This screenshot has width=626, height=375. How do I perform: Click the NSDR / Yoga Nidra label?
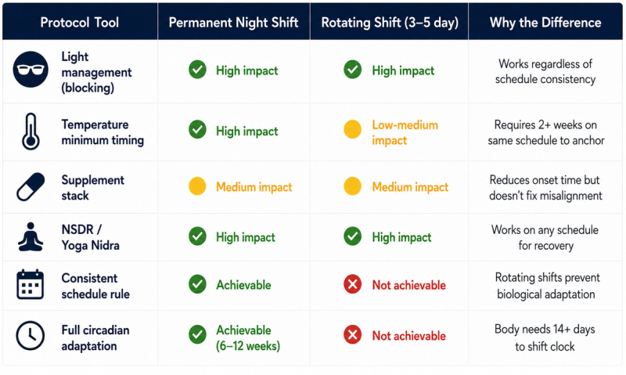(91, 237)
